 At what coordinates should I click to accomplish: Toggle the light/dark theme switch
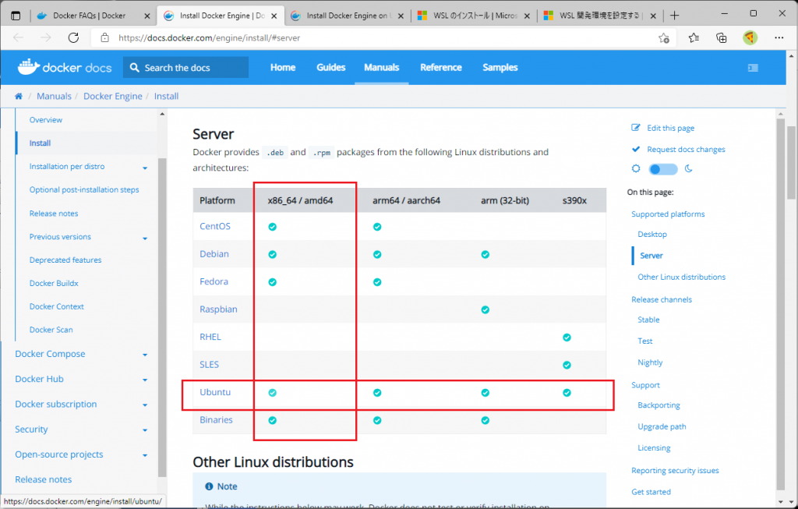662,169
